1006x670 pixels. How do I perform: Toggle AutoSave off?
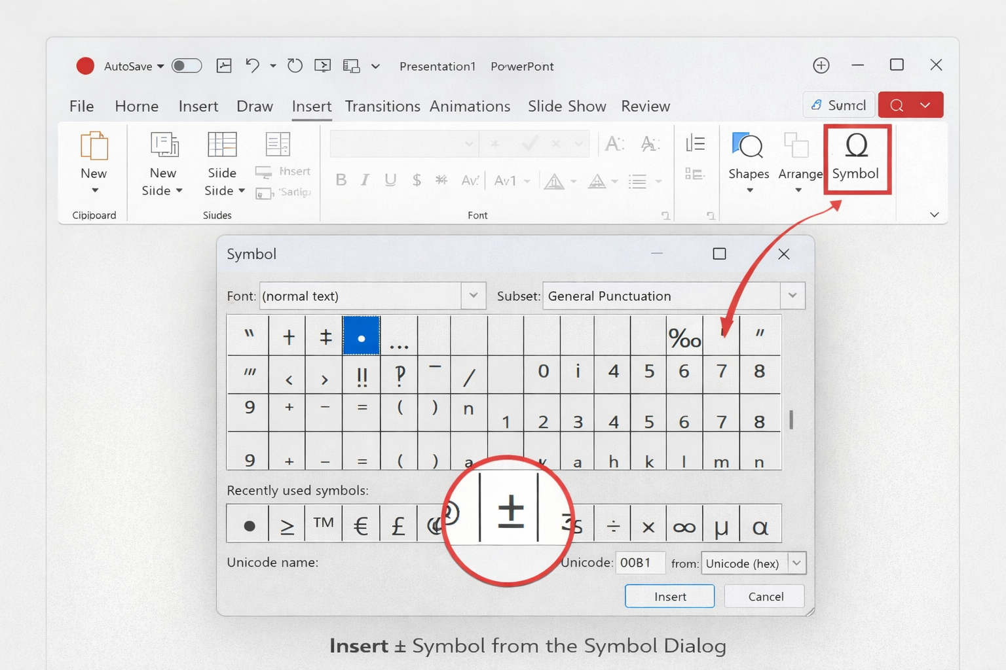pyautogui.click(x=185, y=65)
